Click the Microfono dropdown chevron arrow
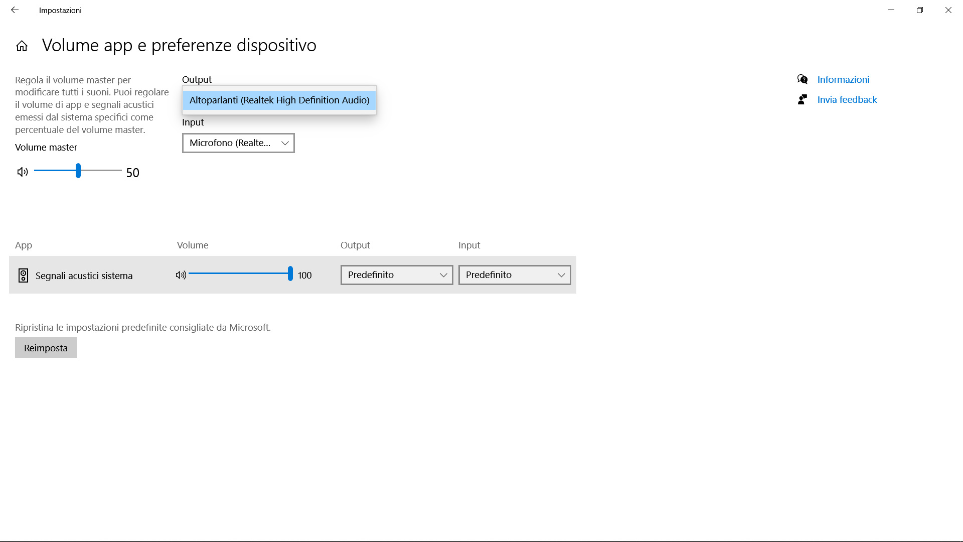Image resolution: width=963 pixels, height=542 pixels. point(285,143)
